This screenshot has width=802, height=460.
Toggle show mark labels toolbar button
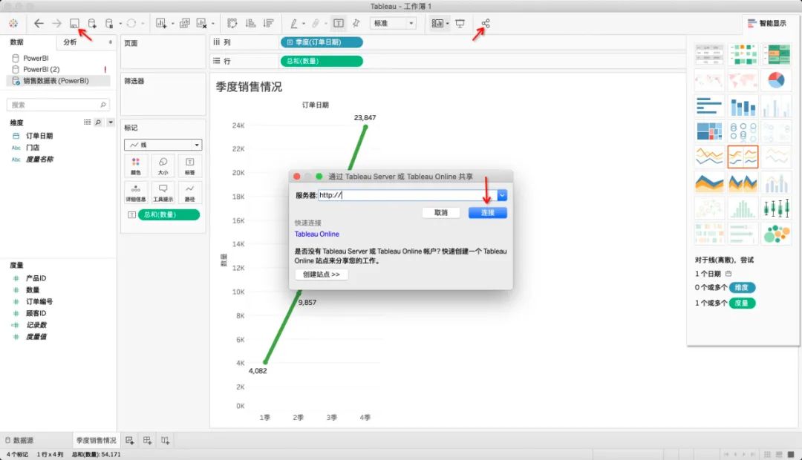point(339,24)
